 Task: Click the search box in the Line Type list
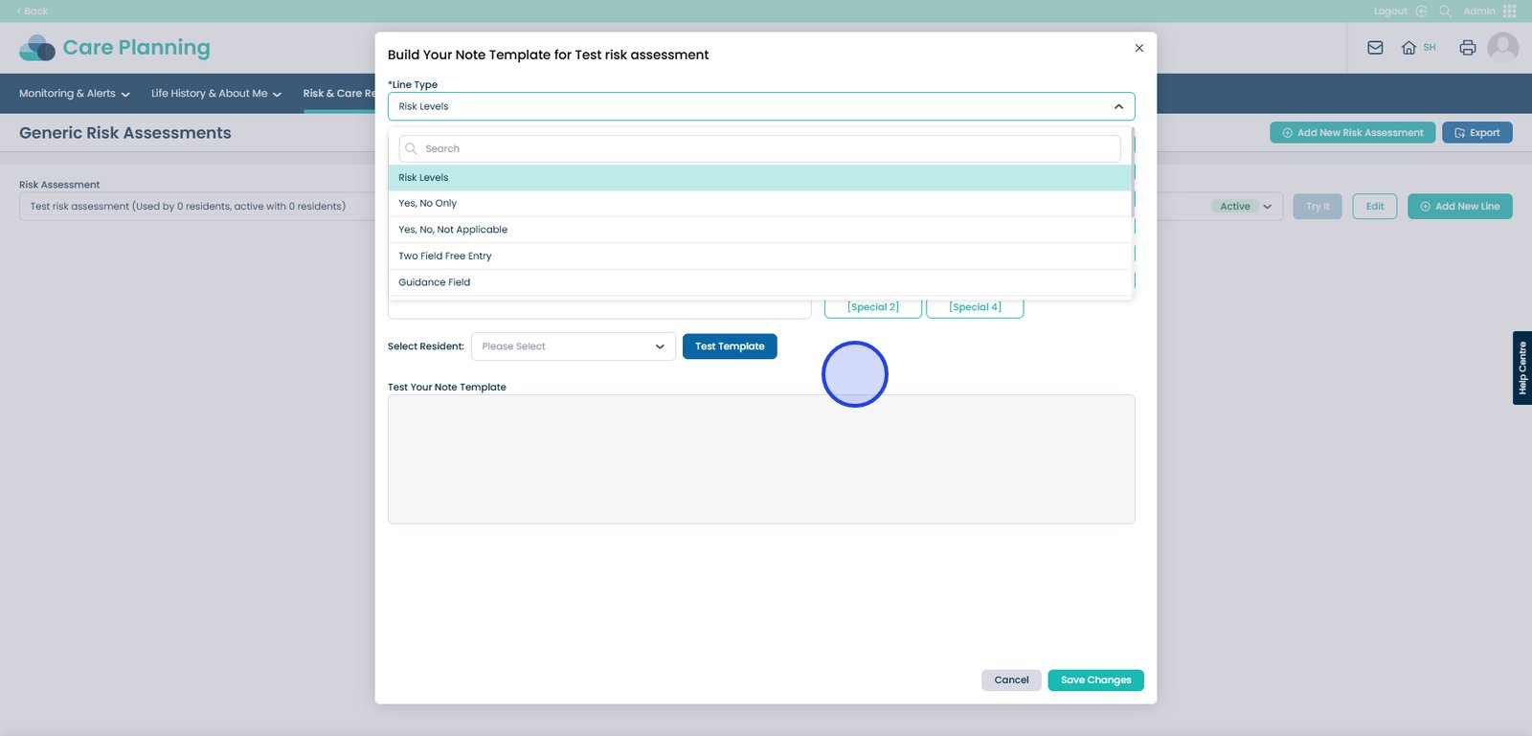click(759, 148)
